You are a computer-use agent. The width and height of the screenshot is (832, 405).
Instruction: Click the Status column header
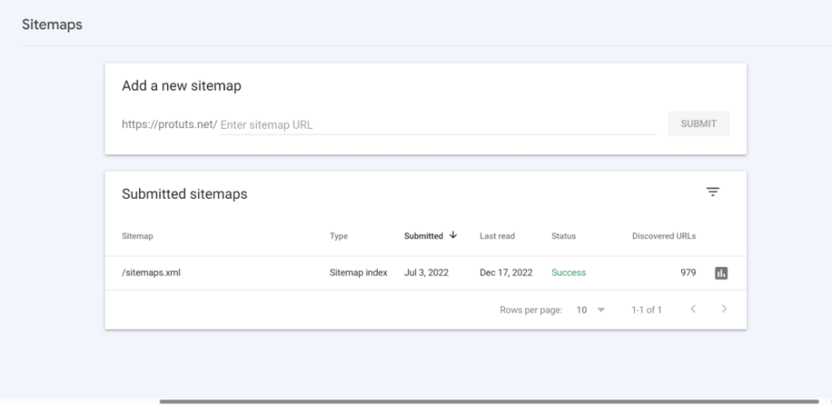coord(563,236)
